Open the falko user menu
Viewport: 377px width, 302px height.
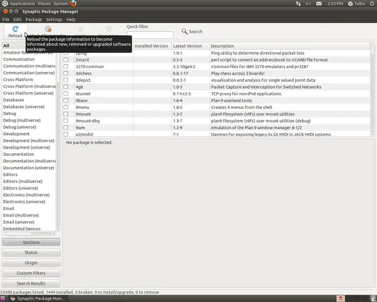357,3
